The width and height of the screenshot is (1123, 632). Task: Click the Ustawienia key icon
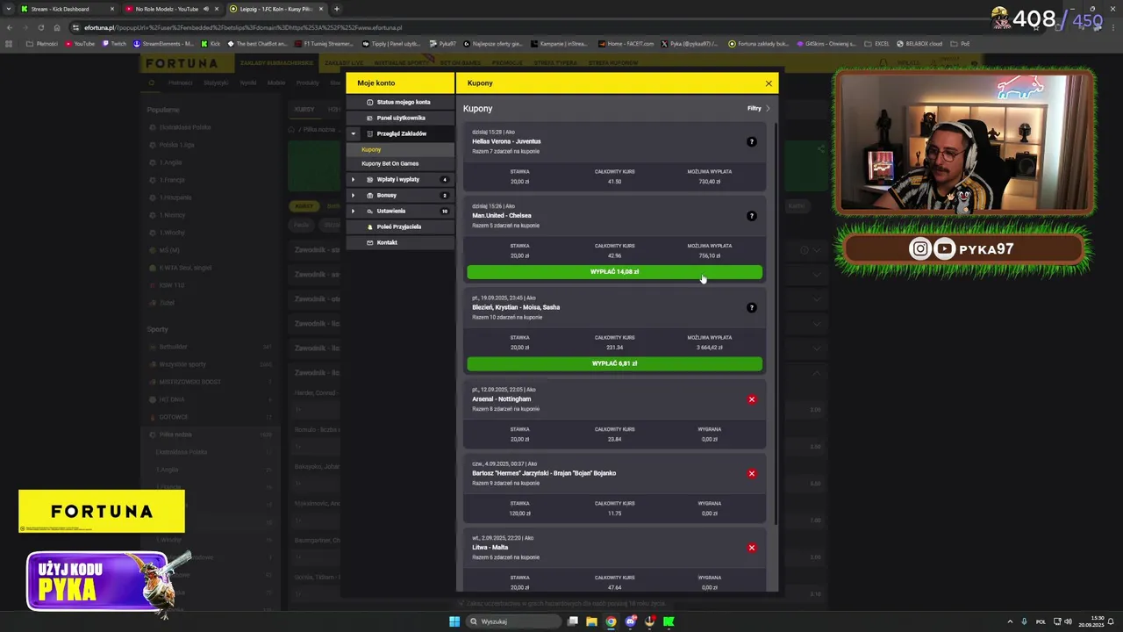point(369,211)
